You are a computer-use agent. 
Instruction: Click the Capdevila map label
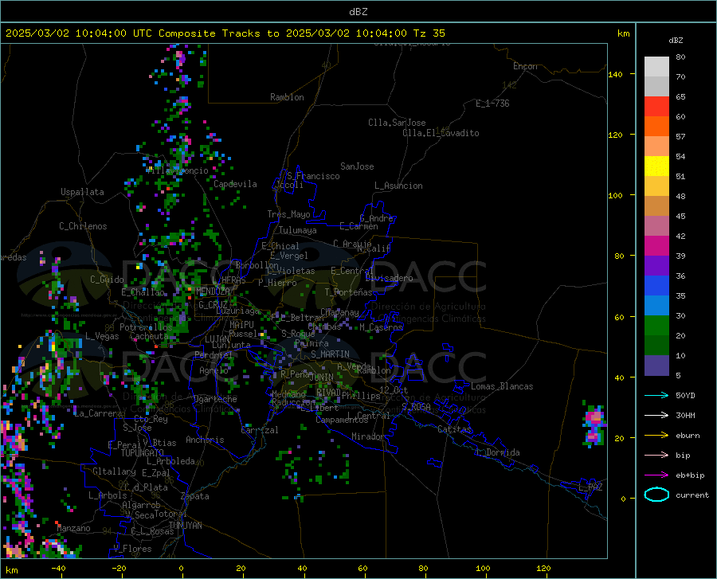tap(235, 184)
